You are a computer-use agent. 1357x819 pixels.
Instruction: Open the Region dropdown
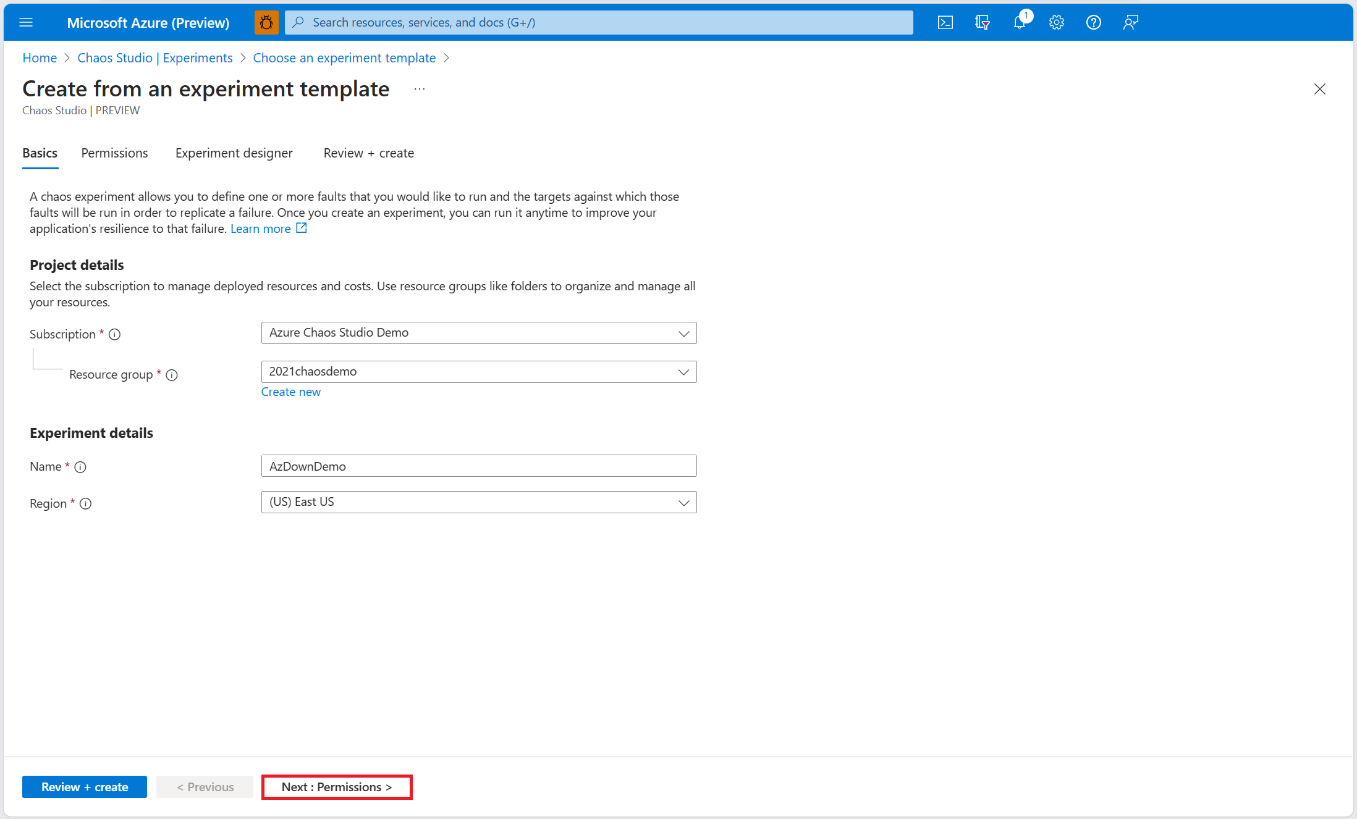tap(683, 502)
